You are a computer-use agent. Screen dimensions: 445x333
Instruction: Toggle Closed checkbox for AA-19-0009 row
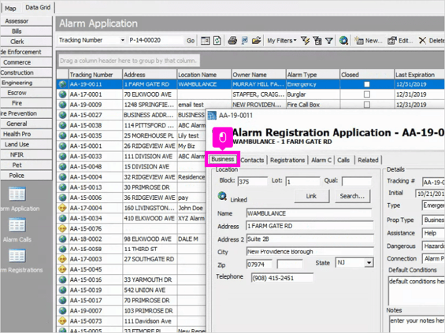click(x=367, y=105)
